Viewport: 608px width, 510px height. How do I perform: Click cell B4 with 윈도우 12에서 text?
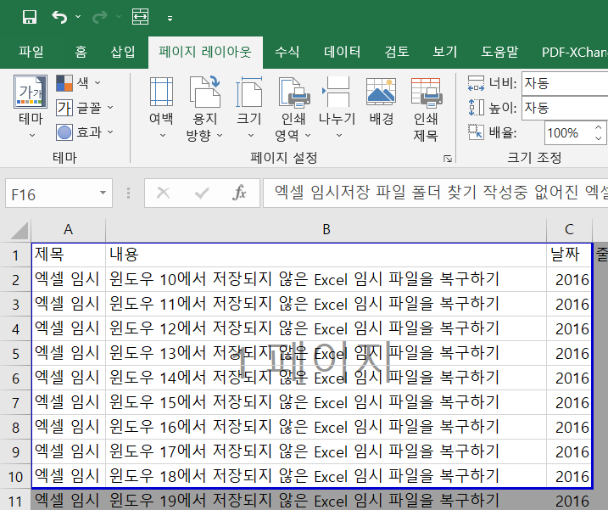[x=326, y=328]
